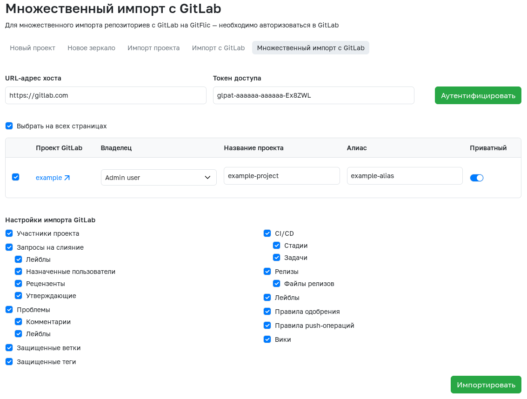
Task: Toggle Проблемы checkbox
Action: [x=9, y=310]
